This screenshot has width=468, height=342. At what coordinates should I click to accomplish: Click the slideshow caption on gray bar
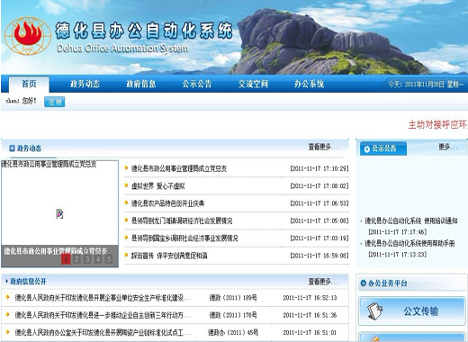(x=56, y=251)
